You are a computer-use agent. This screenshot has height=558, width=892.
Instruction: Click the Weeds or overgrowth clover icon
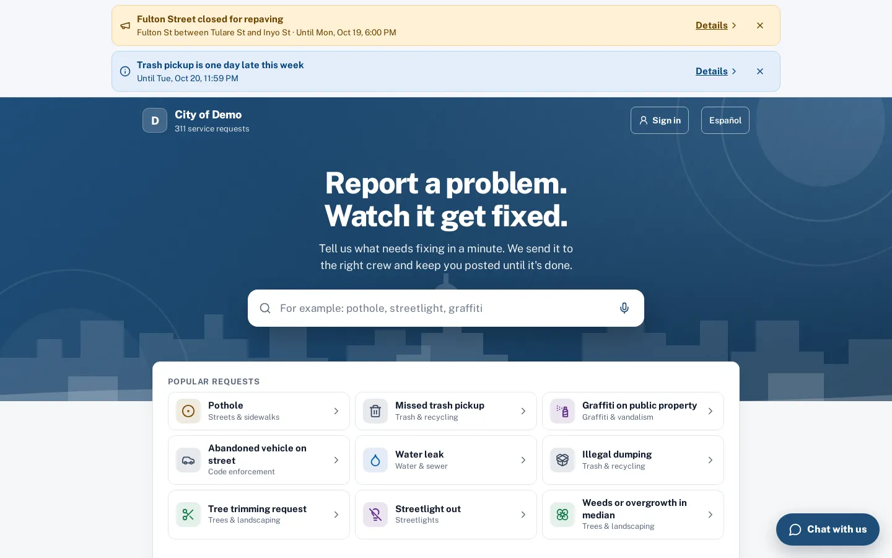pyautogui.click(x=562, y=515)
